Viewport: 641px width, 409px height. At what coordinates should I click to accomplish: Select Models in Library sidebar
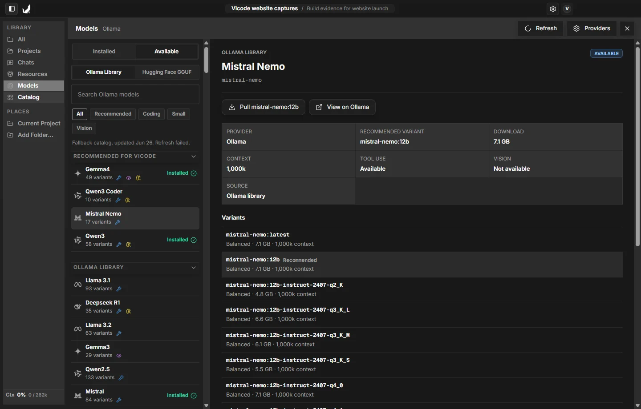(x=34, y=86)
